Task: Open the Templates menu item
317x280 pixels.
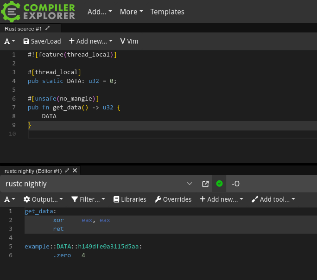Action: coord(167,12)
